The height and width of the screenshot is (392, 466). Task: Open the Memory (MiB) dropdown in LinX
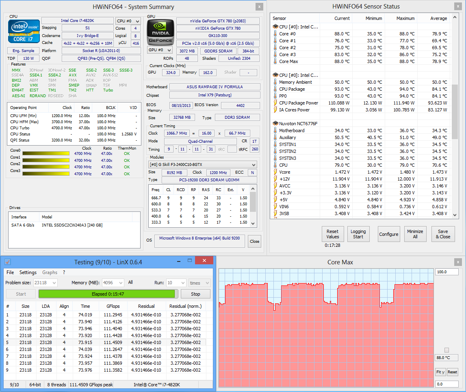tap(113, 283)
